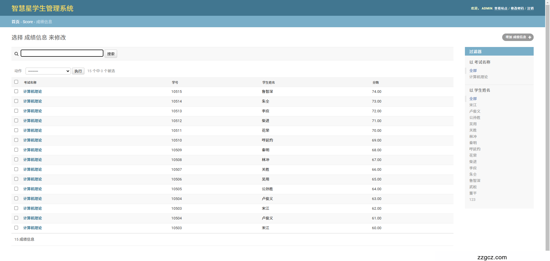Open Score breadcrumb link
This screenshot has height=261, width=550.
(x=28, y=22)
